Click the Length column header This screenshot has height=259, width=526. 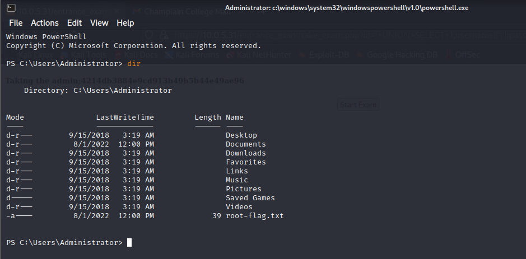[x=207, y=117]
